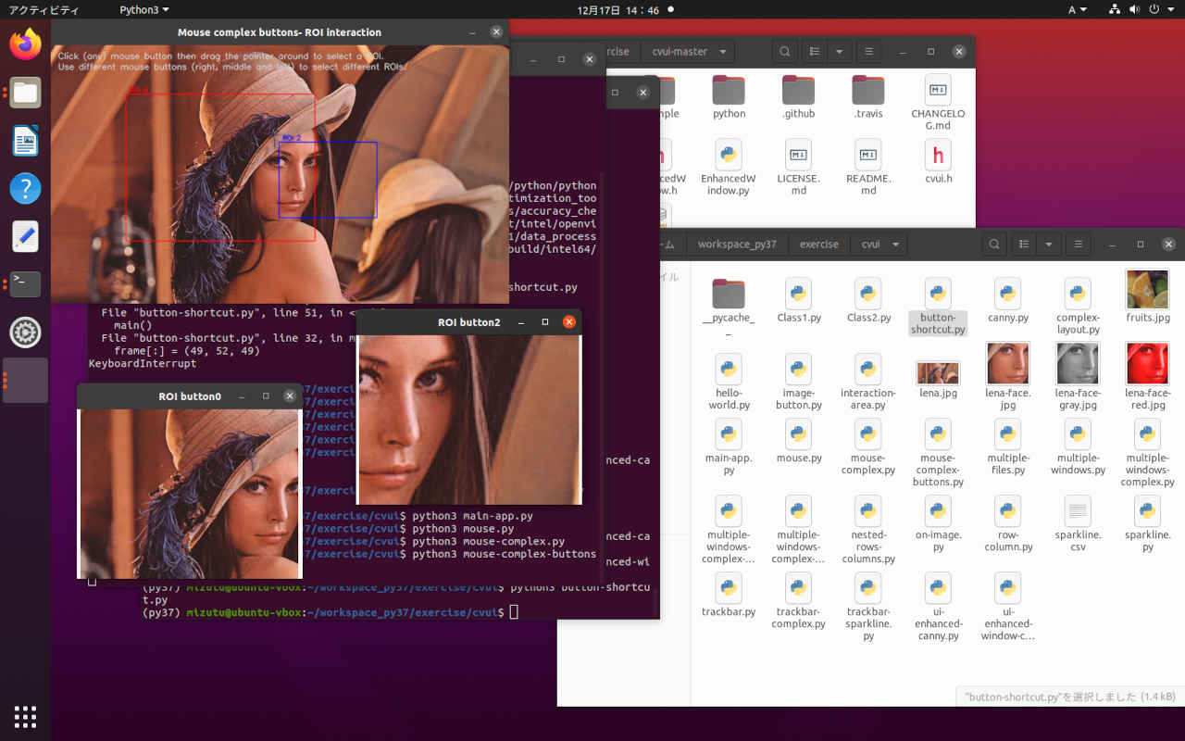The width and height of the screenshot is (1185, 741).
Task: Select the lena.jpg thumbnail
Action: [x=938, y=372]
